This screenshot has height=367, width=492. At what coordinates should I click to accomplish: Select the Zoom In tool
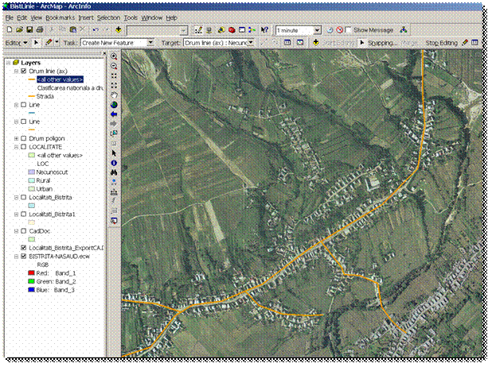tap(114, 57)
